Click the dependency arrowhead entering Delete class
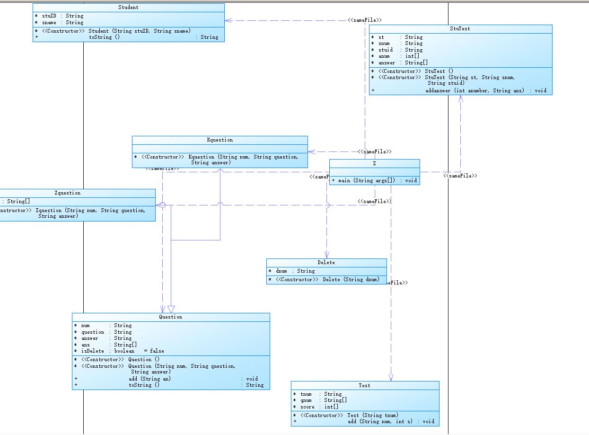This screenshot has height=435, width=589. (x=326, y=255)
